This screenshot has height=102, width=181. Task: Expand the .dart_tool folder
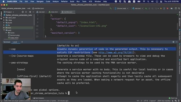tap(4, 18)
